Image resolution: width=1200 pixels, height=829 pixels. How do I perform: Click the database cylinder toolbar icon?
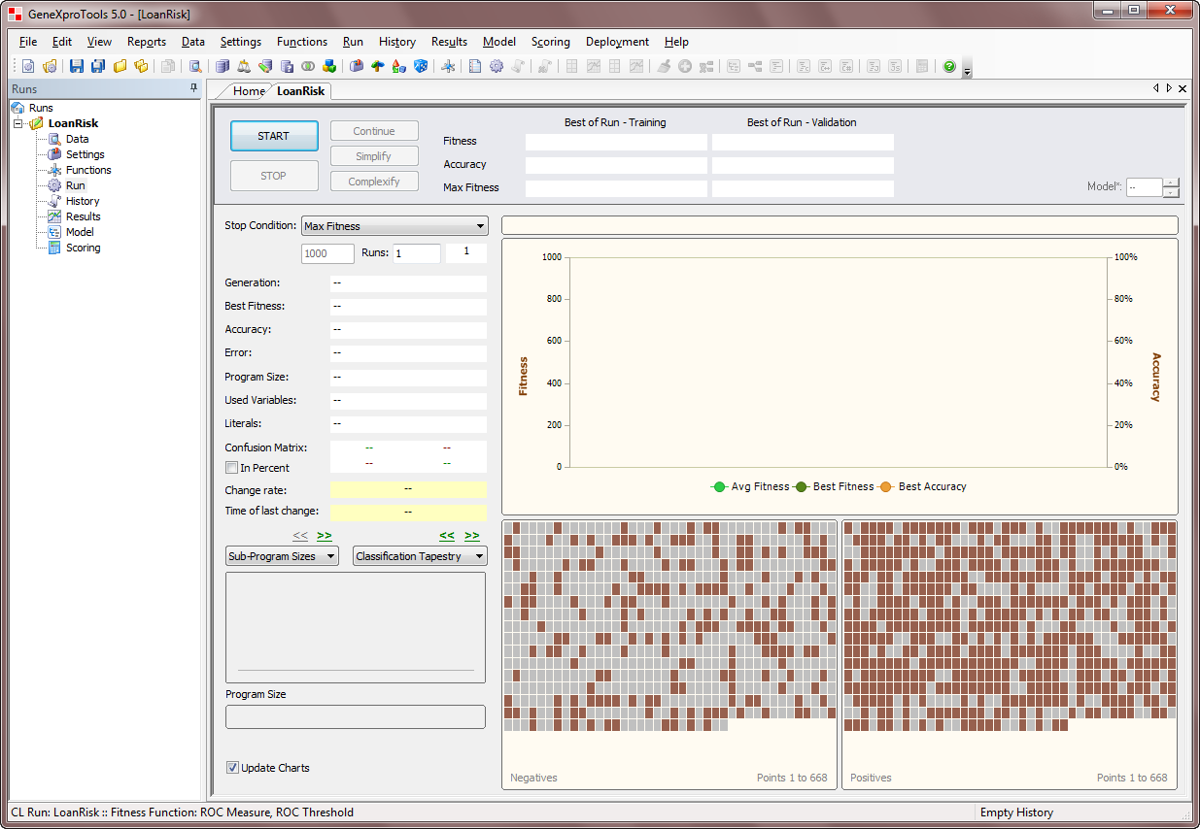pos(223,66)
